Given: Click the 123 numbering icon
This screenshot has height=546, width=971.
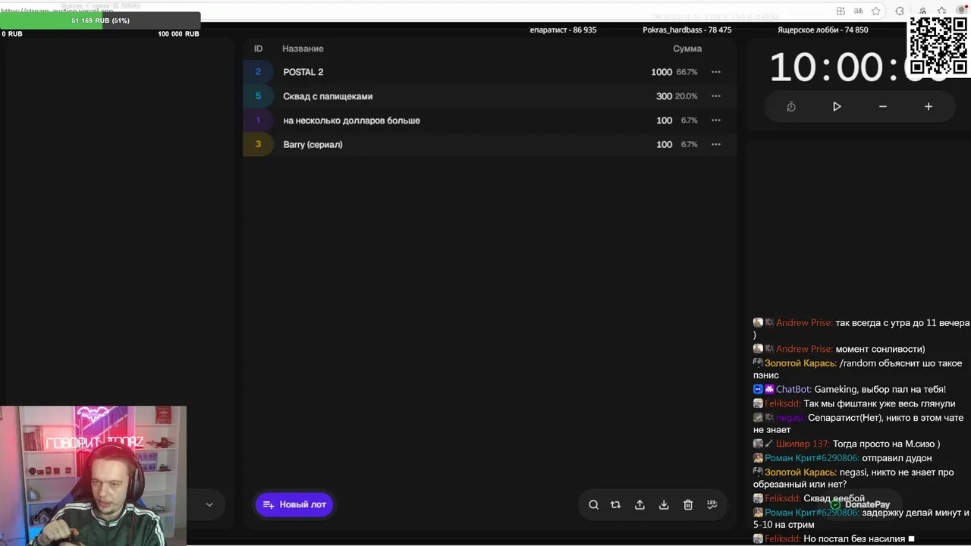Looking at the screenshot, I should [712, 505].
